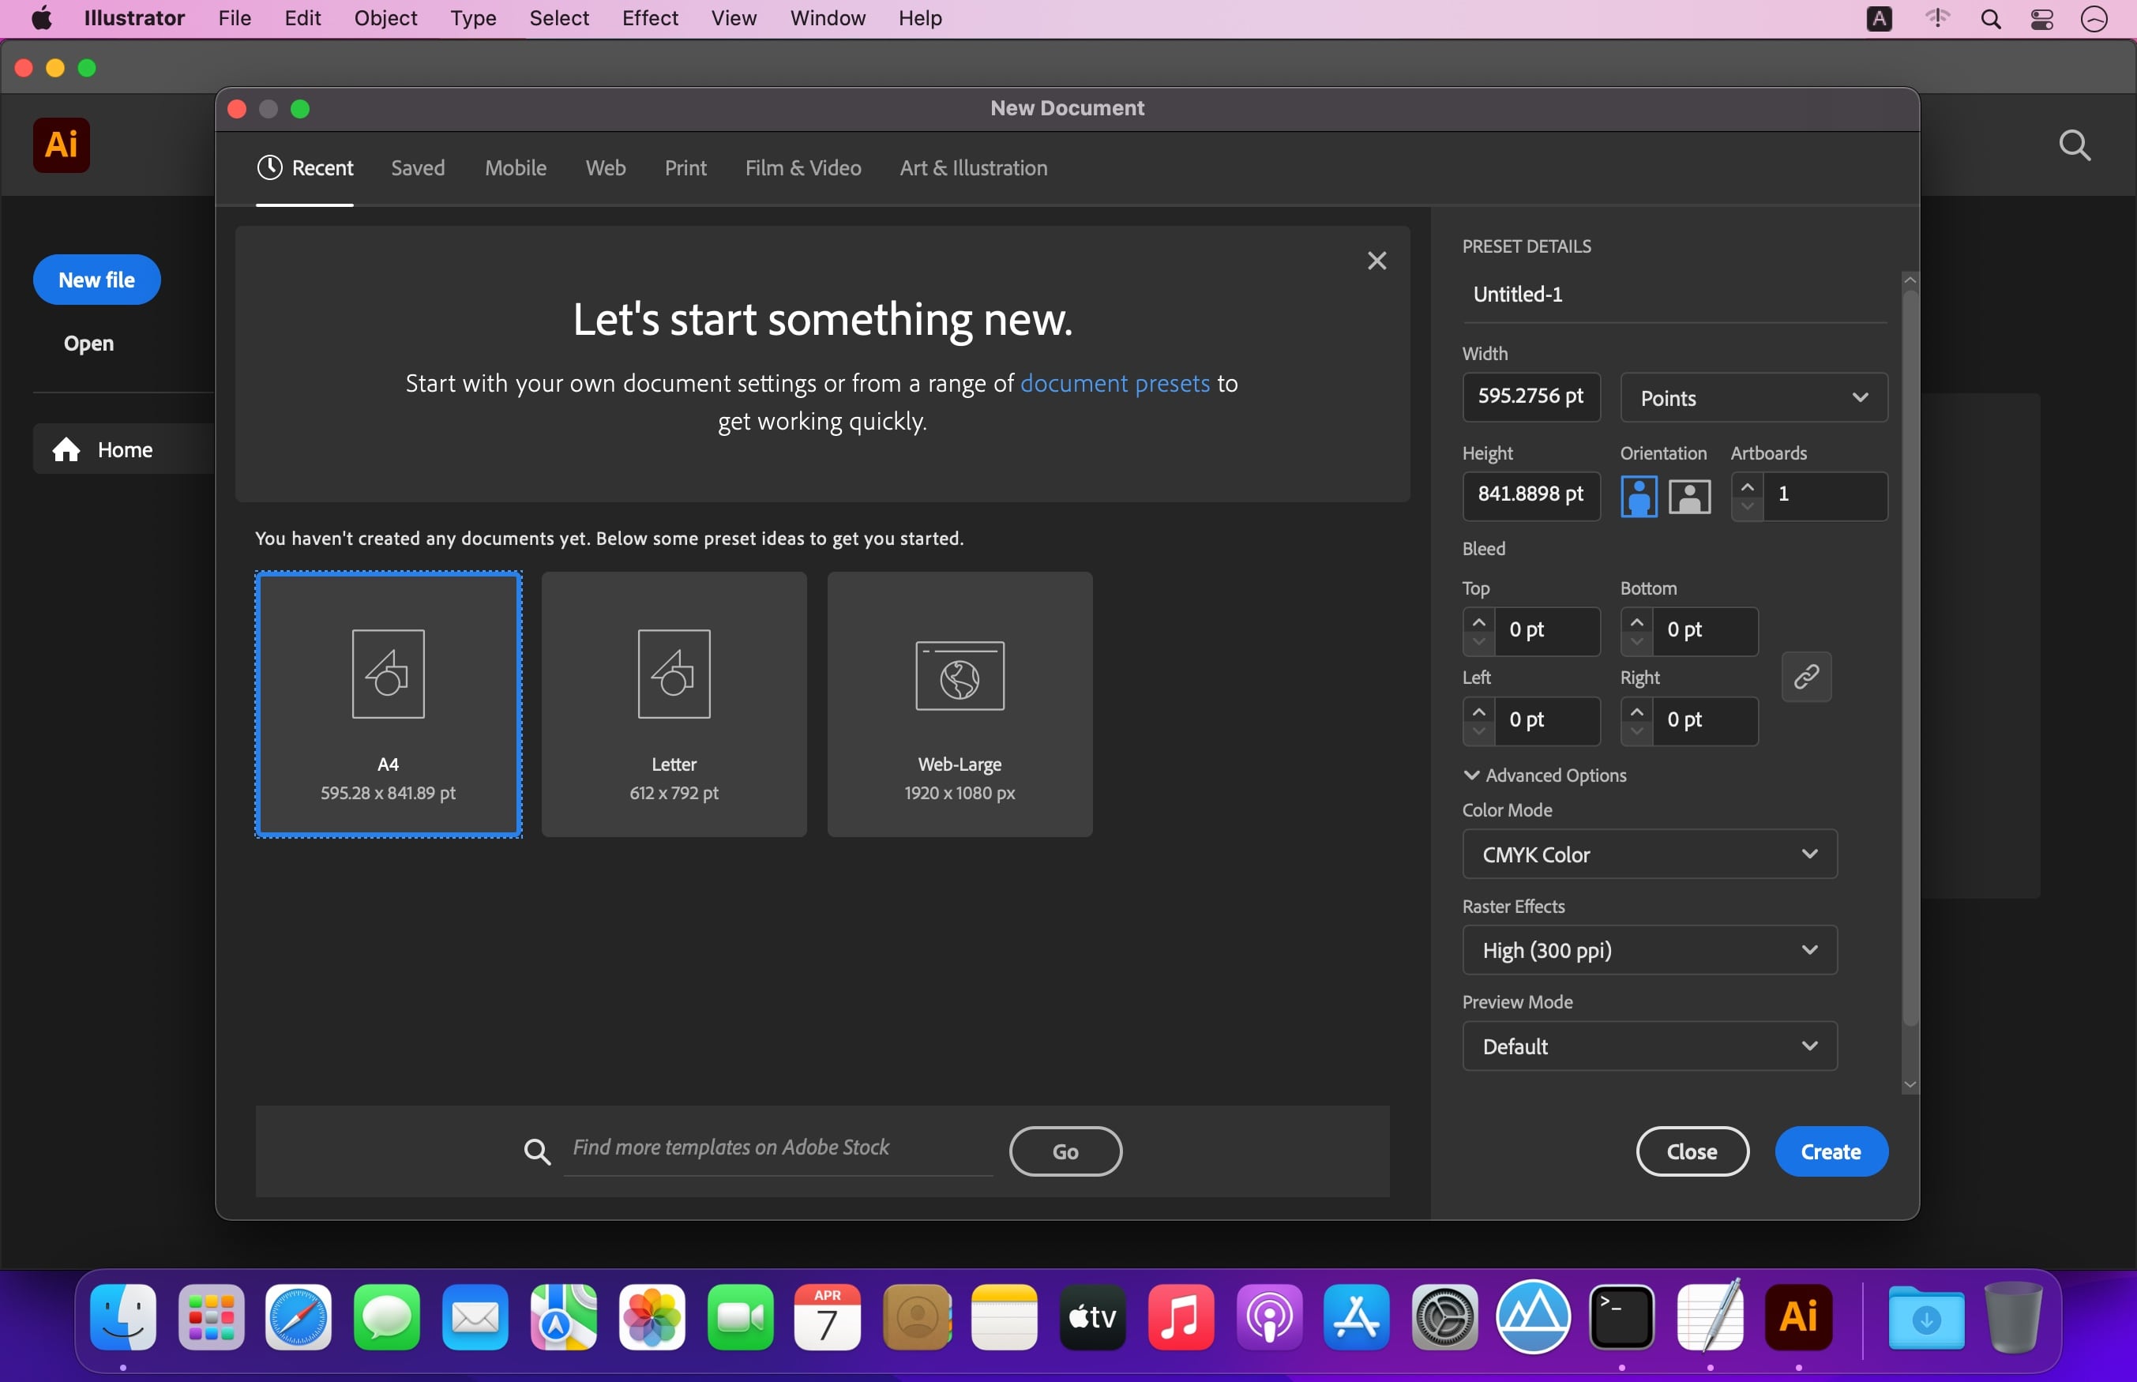Click the Create button
Viewport: 2137px width, 1382px height.
[x=1830, y=1151]
